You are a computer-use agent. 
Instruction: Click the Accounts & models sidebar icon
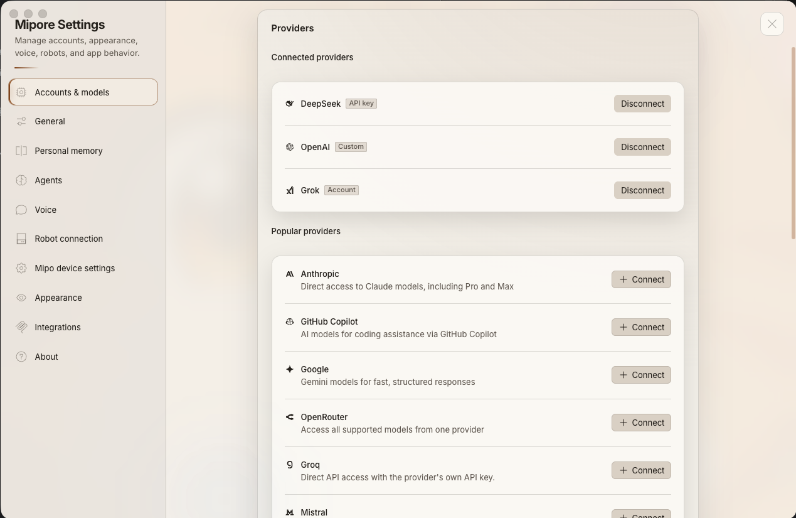[21, 92]
